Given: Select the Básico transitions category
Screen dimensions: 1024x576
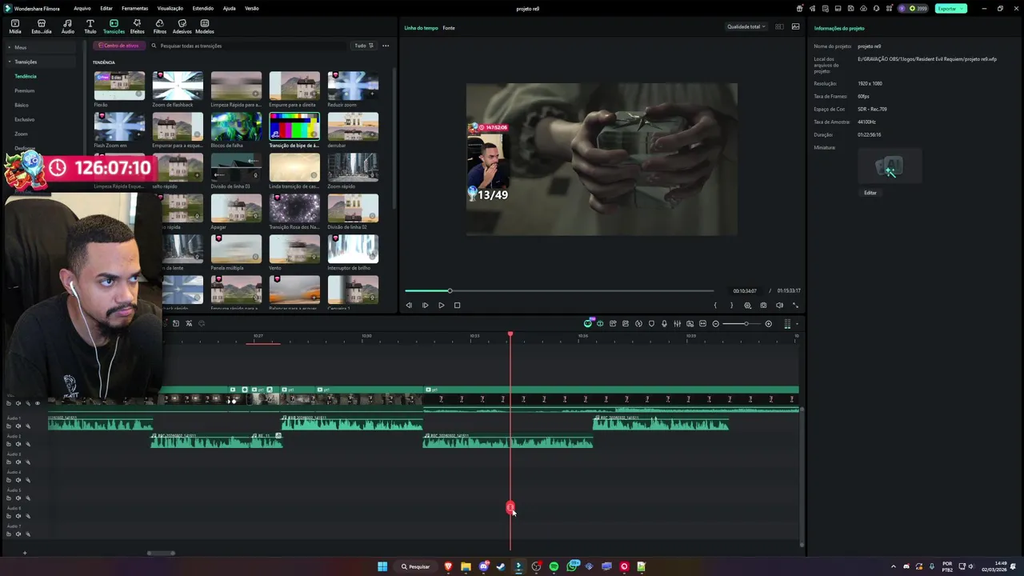Looking at the screenshot, I should click(x=22, y=105).
